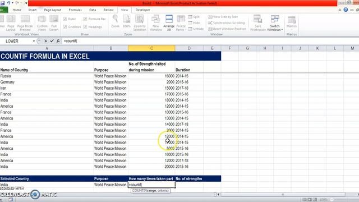This screenshot has height=202, width=359.
Task: Switch to Page Layout tab
Action: pos(53,10)
